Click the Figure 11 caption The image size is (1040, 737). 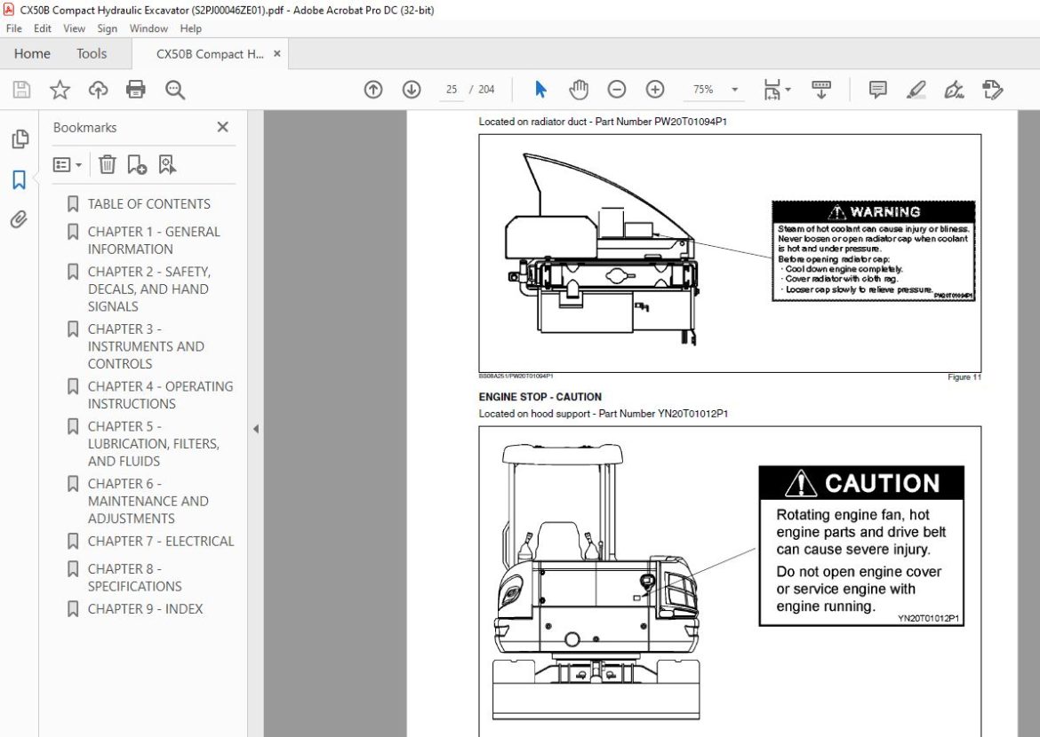pyautogui.click(x=964, y=377)
